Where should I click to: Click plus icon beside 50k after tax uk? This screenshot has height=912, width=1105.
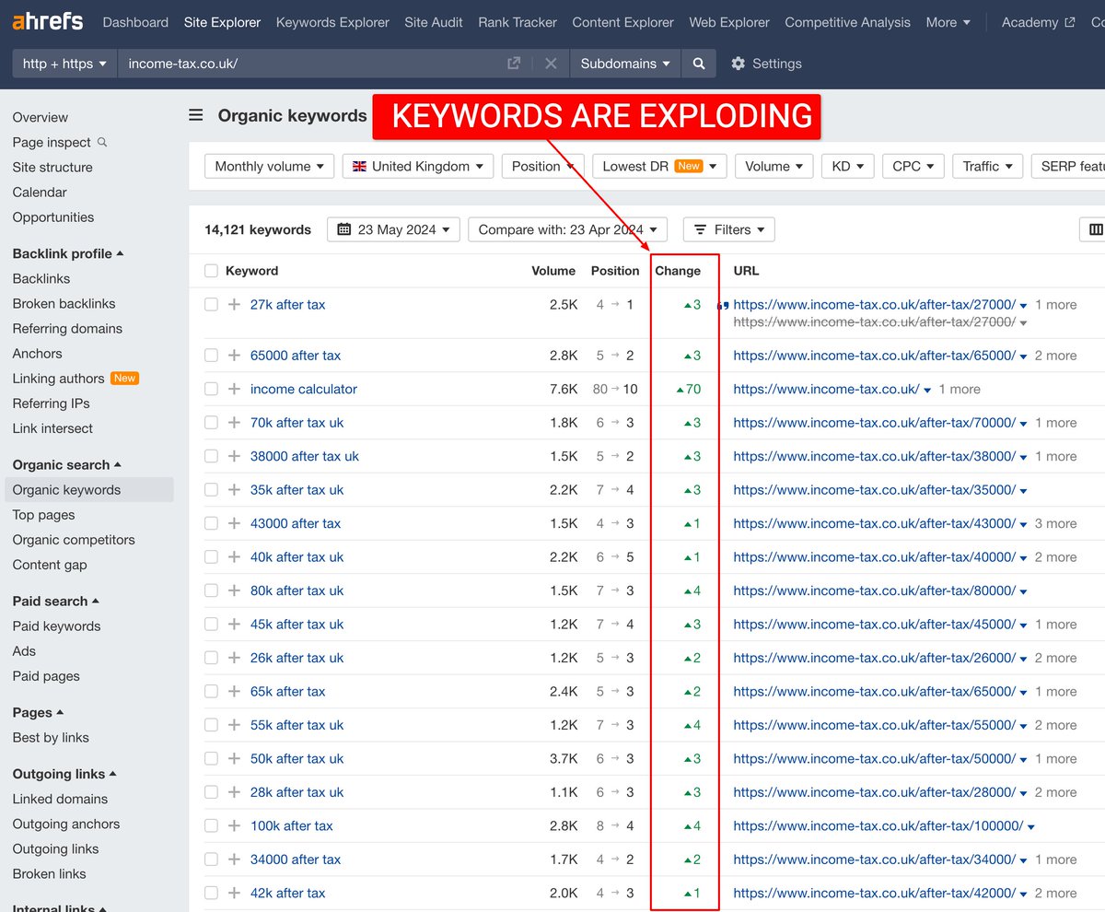coord(234,759)
